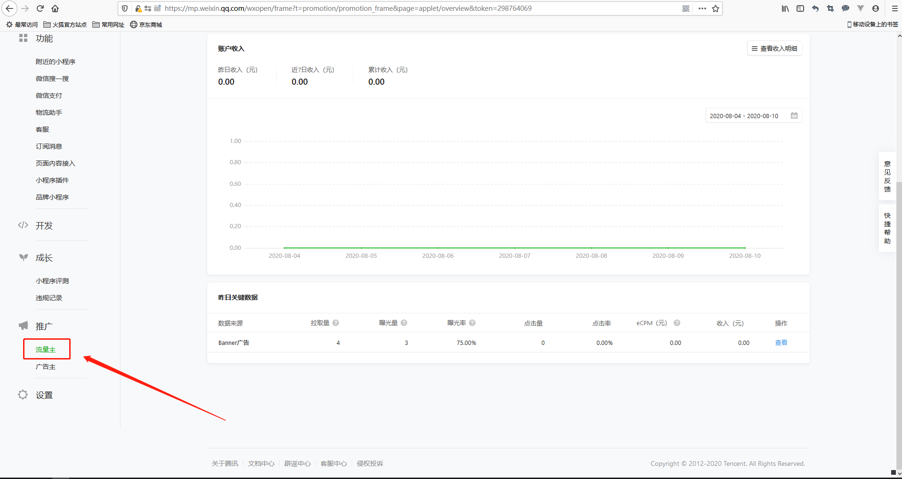The width and height of the screenshot is (902, 479).
Task: Open 微信支付 in the 功能 menu
Action: (x=49, y=96)
